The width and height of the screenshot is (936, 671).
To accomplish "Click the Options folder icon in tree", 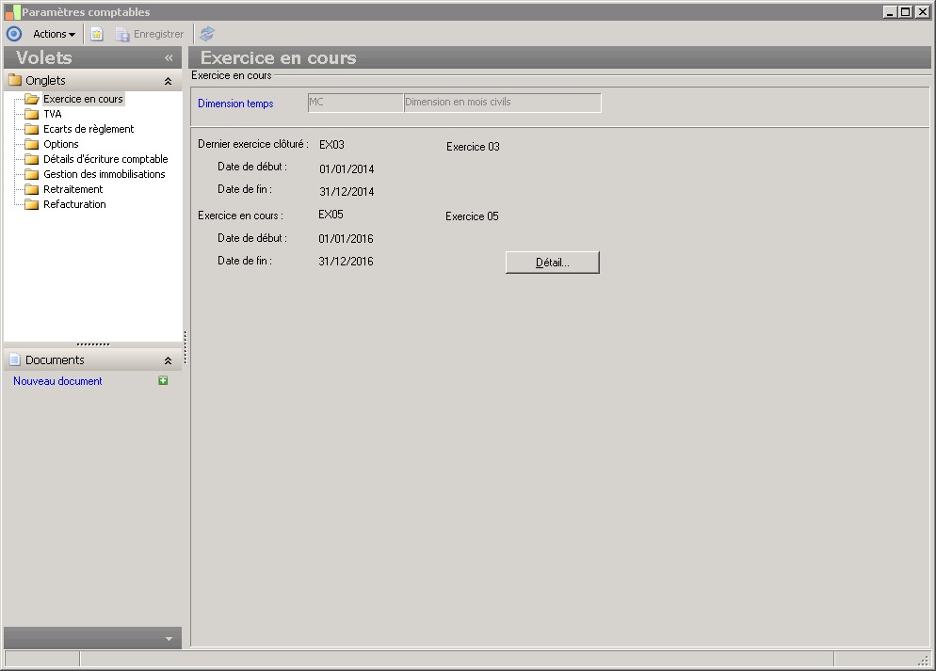I will 32,144.
